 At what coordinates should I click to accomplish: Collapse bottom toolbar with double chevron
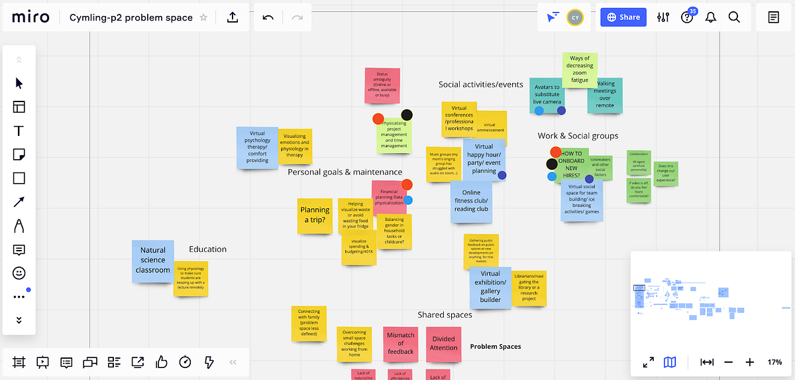233,363
